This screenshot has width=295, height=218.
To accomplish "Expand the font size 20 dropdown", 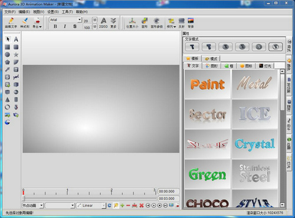I will click(x=95, y=20).
